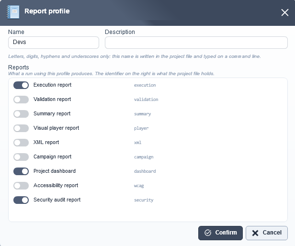Screen dimensions: 295x246
Task: Enable the Campaign report toggle
Action: pos(21,157)
